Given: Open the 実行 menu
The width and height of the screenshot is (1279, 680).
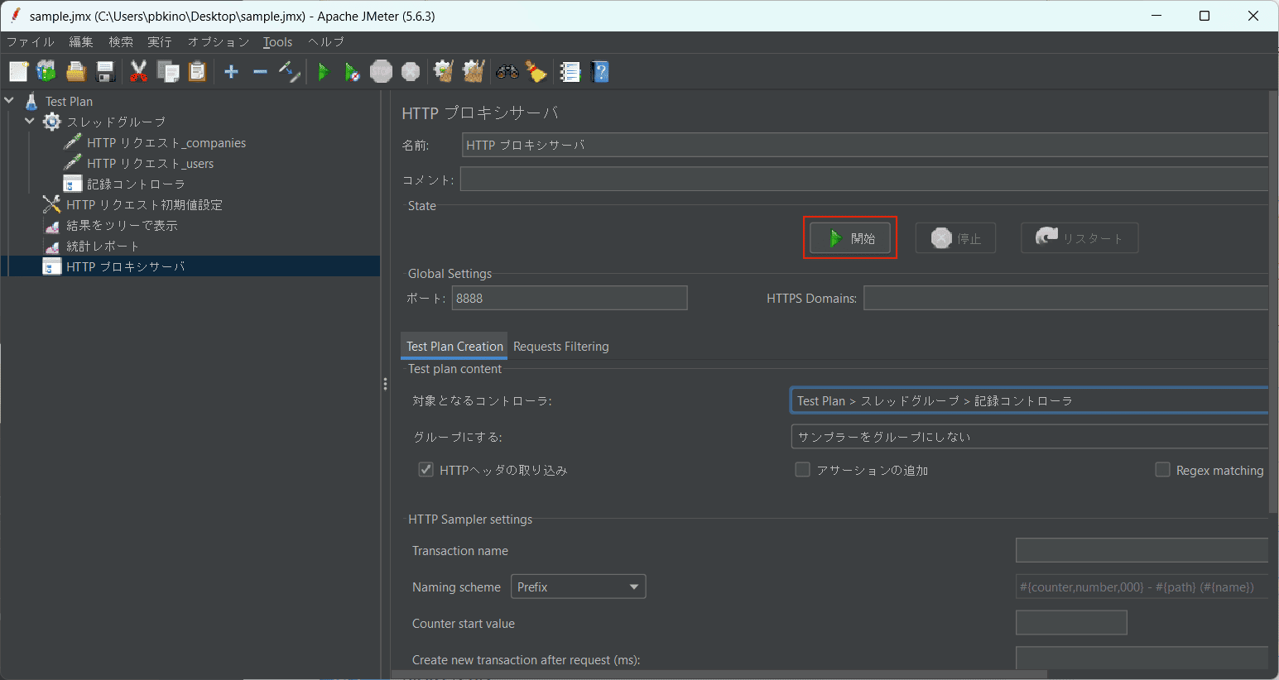Looking at the screenshot, I should tap(160, 42).
